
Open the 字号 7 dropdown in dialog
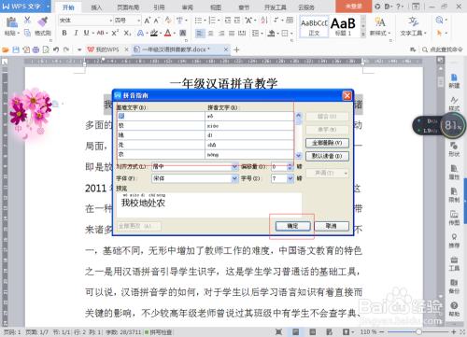(290, 178)
